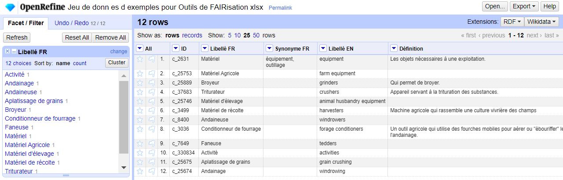
Task: Star the Andainage row 12
Action: pyautogui.click(x=140, y=171)
